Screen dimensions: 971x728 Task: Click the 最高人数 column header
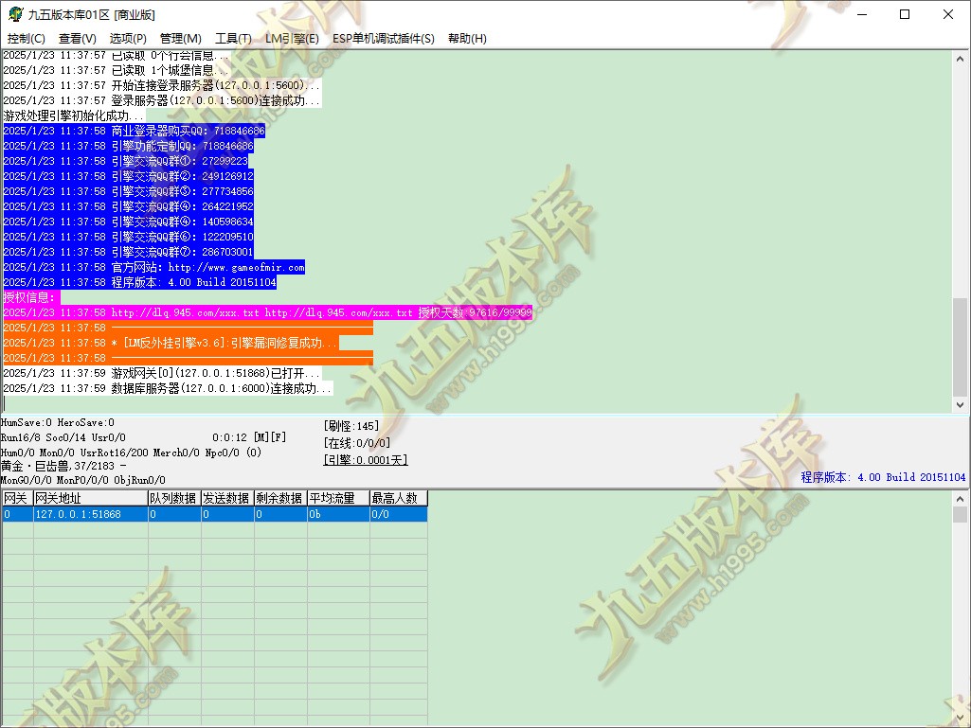(x=399, y=498)
